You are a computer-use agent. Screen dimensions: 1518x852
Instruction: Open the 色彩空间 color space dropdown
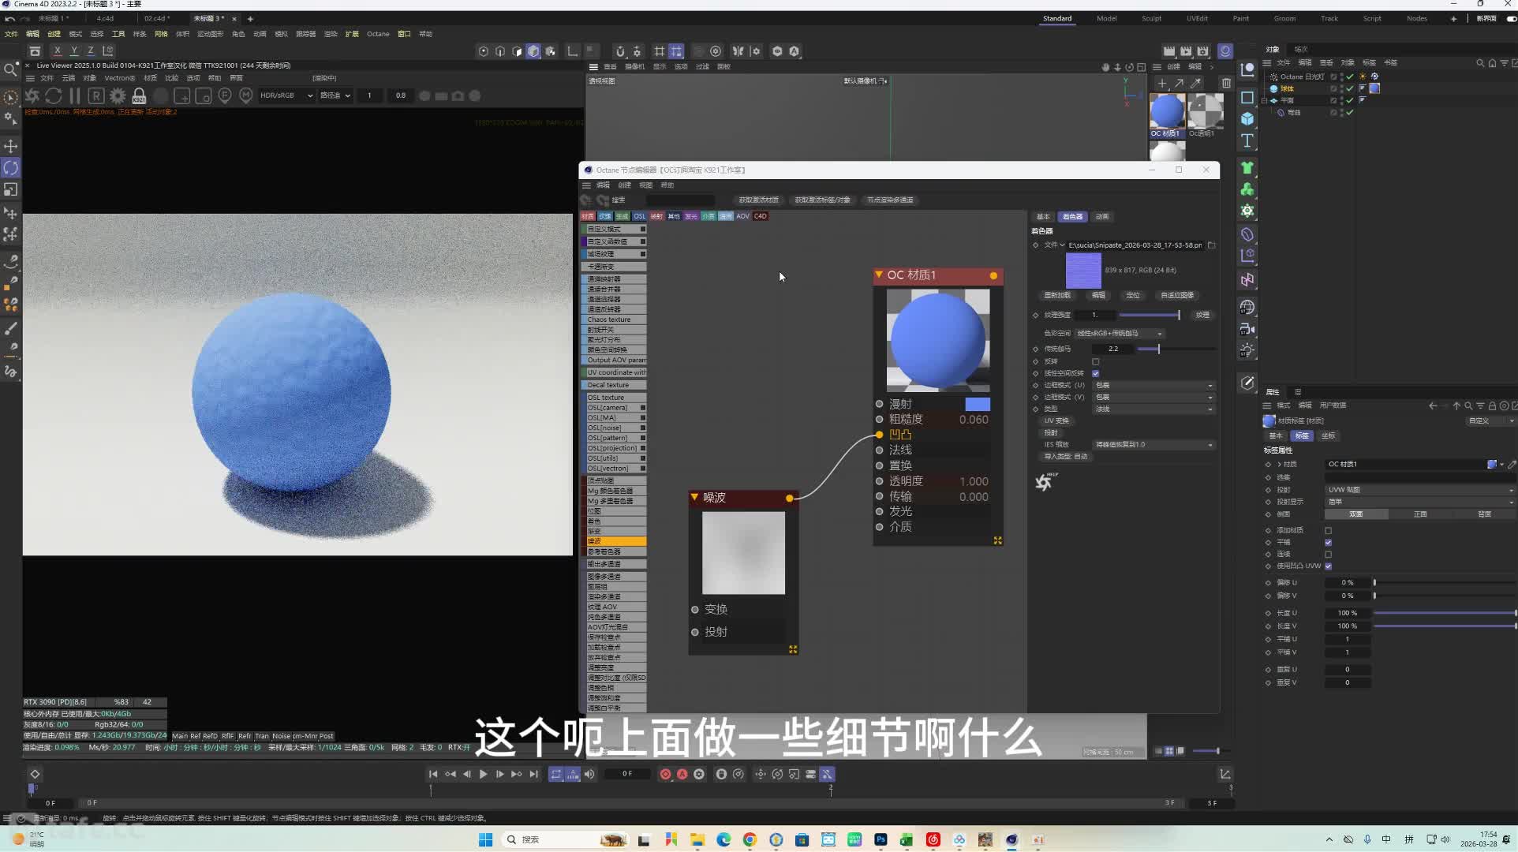(1120, 333)
